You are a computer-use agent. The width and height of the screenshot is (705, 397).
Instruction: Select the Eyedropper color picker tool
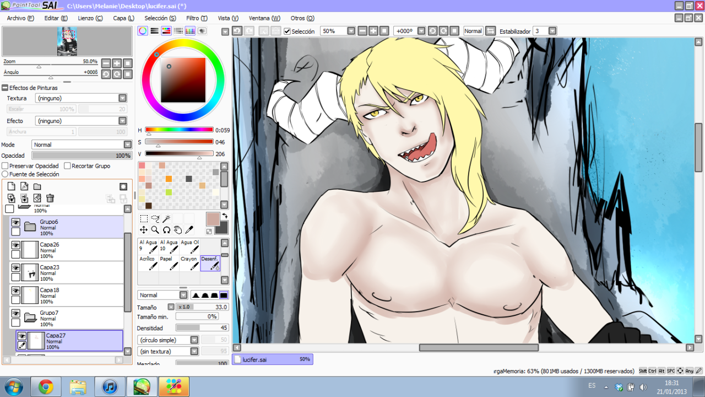click(x=189, y=230)
